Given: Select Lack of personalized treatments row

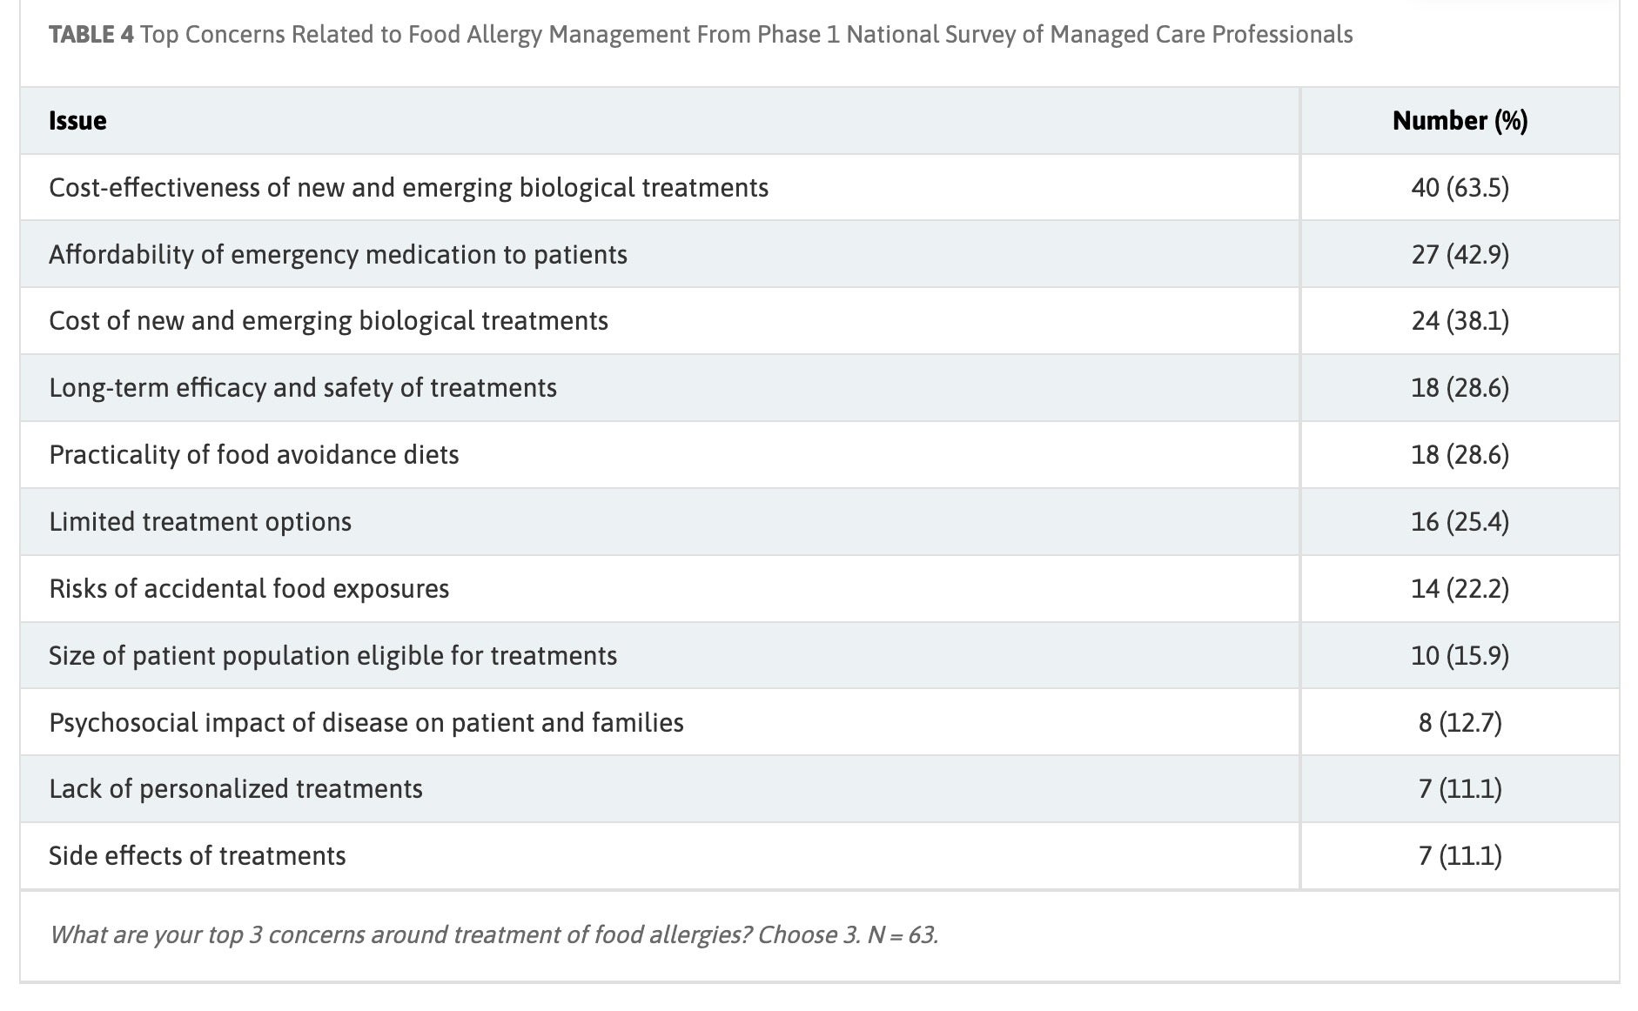Looking at the screenshot, I should [235, 789].
